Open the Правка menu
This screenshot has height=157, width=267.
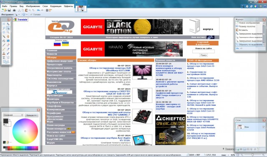13,6
